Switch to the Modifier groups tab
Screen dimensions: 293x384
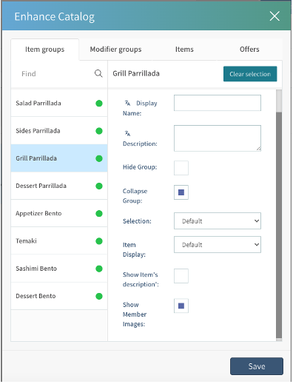coord(115,50)
